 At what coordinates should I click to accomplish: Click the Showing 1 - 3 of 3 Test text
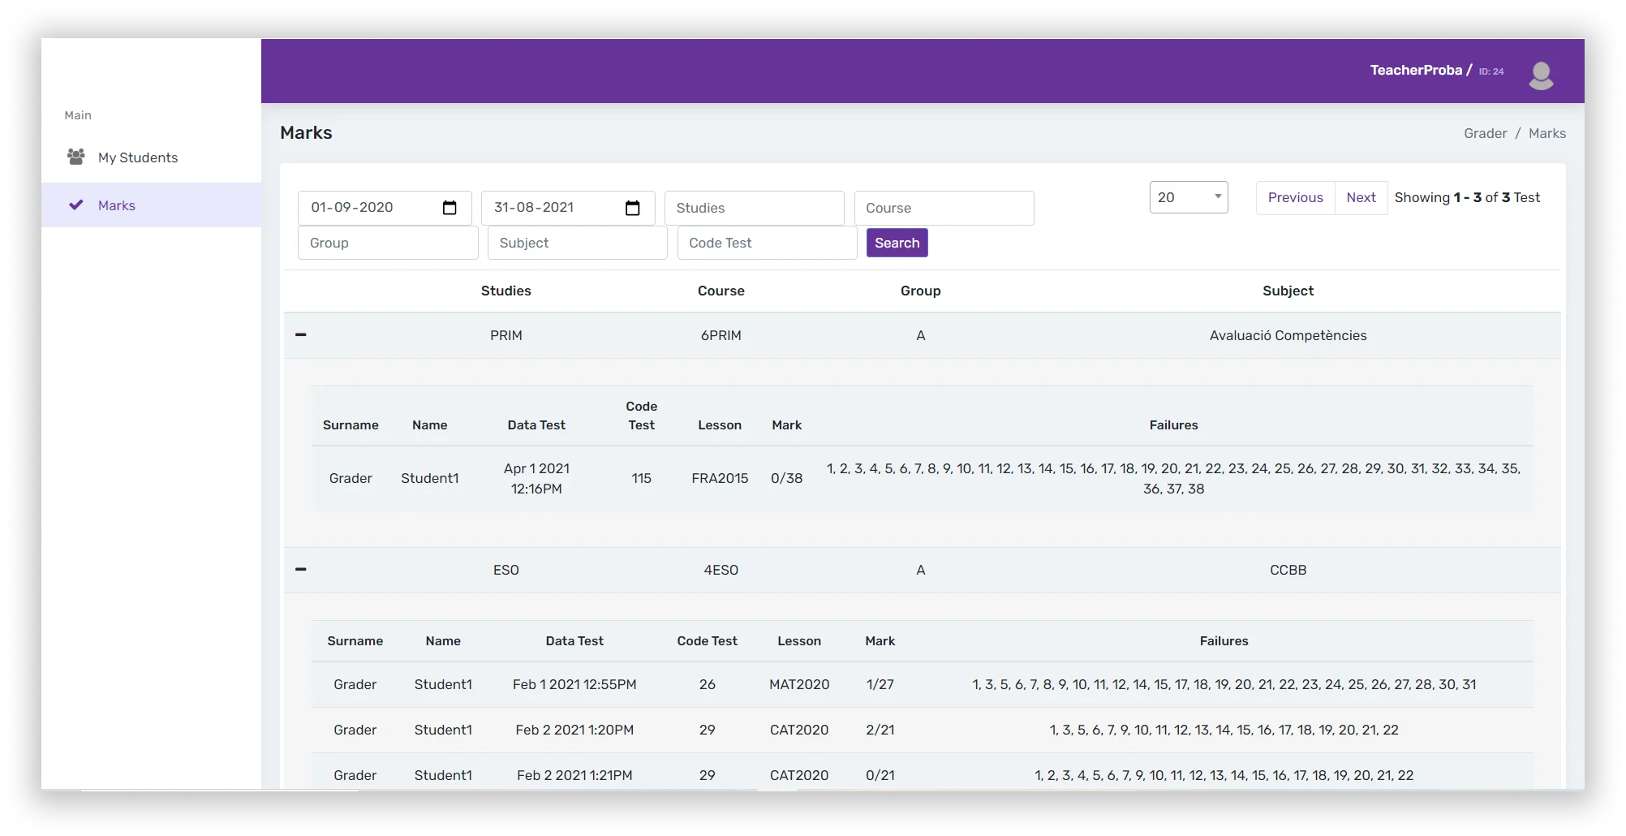[x=1467, y=197]
